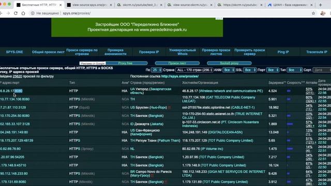Click the 'Прокси лист' ad button
This screenshot has width=331, height=186.
pyautogui.click(x=177, y=63)
